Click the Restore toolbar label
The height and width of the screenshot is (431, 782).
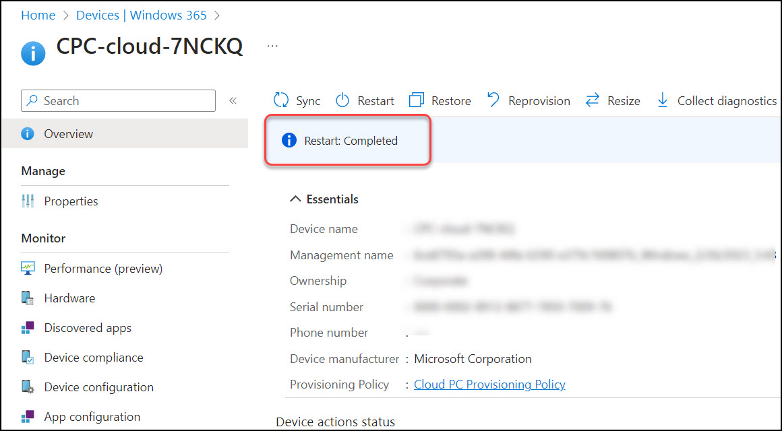tap(451, 101)
